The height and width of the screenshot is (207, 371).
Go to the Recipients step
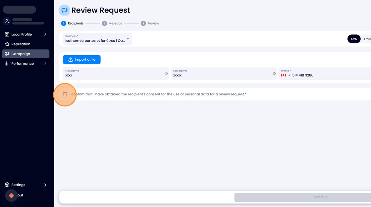click(72, 23)
